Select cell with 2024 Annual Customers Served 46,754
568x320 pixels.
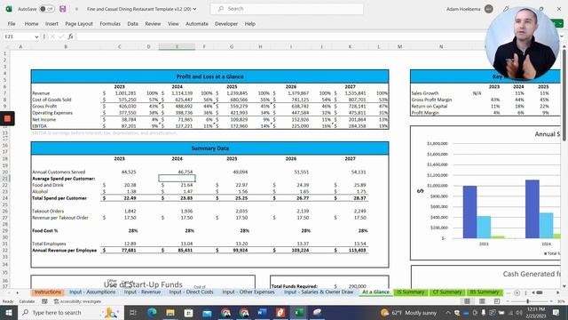[177, 172]
